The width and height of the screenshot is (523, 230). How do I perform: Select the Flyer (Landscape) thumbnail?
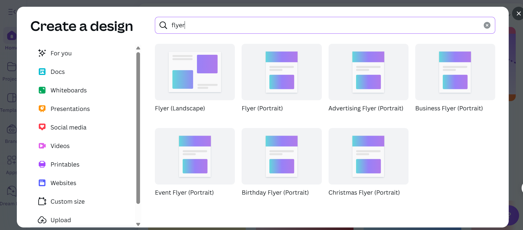(x=195, y=72)
